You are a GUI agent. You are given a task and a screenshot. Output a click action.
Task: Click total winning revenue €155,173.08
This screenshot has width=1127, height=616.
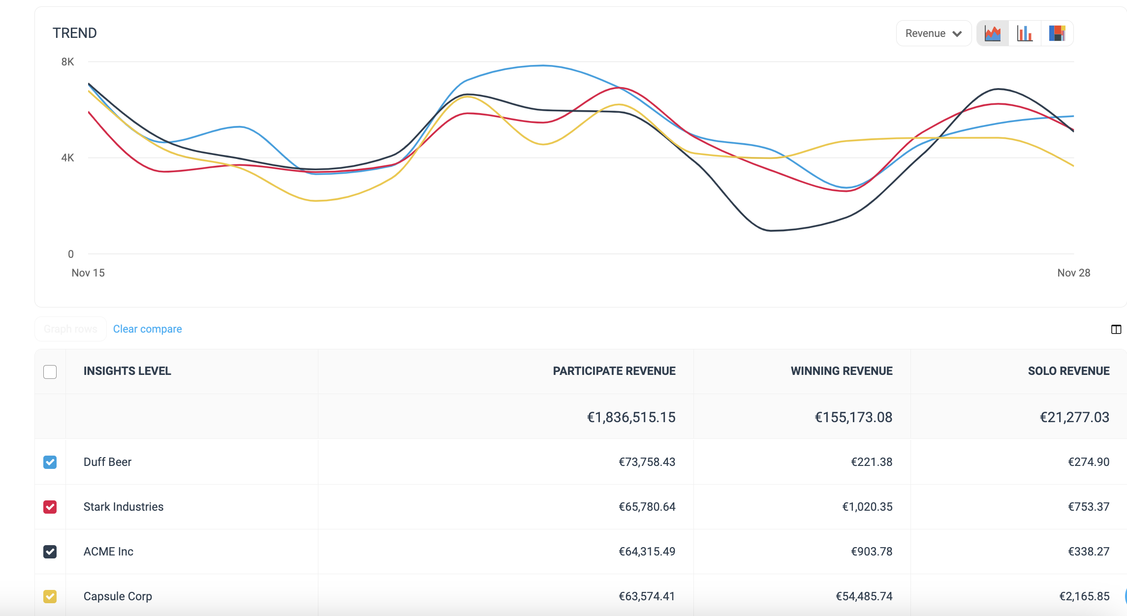click(853, 417)
